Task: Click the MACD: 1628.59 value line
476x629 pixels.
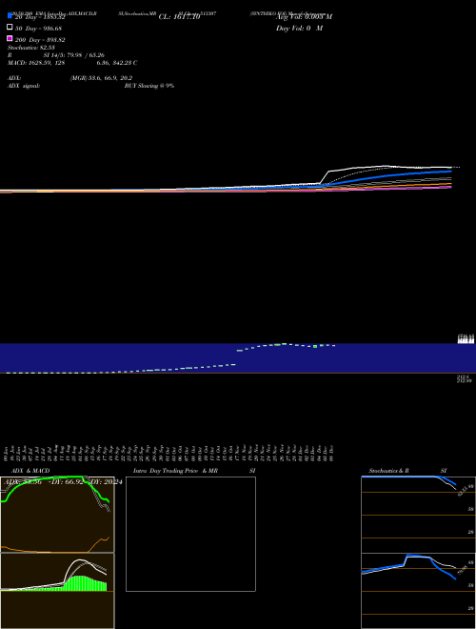Action: pos(72,63)
